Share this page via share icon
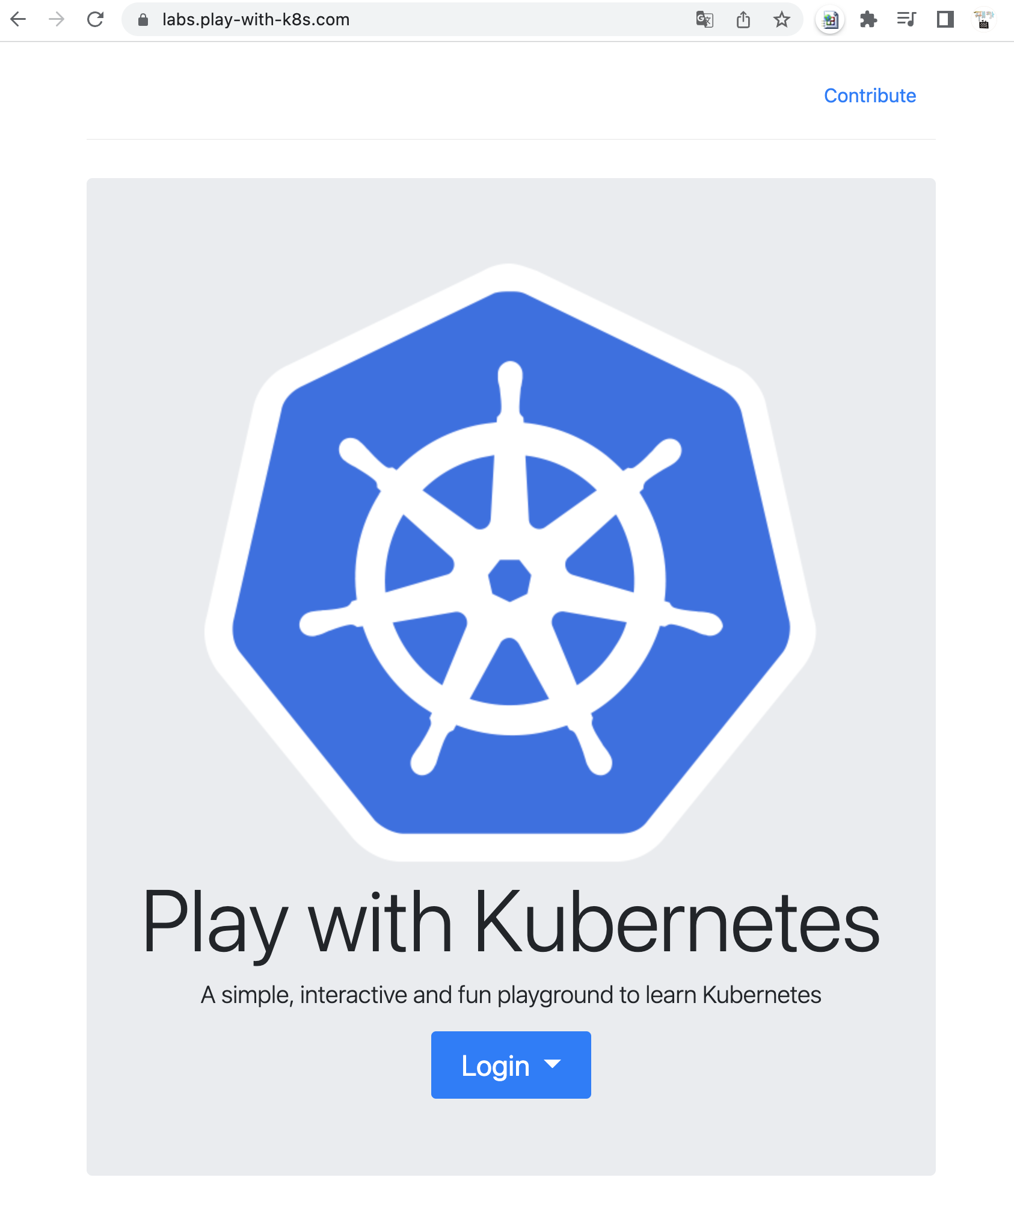1014x1207 pixels. click(x=743, y=20)
